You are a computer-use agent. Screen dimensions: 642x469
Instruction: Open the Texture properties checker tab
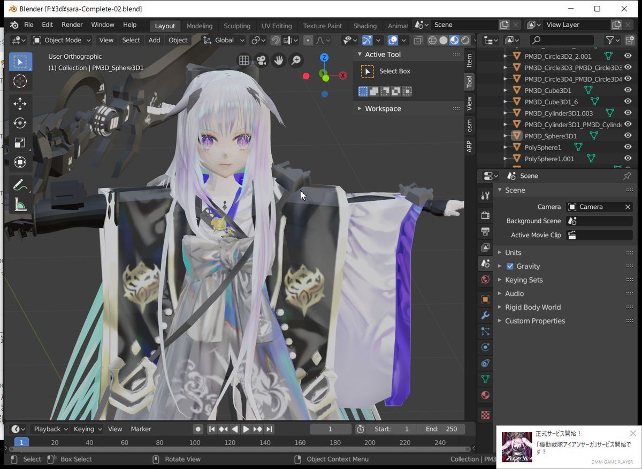click(x=485, y=415)
